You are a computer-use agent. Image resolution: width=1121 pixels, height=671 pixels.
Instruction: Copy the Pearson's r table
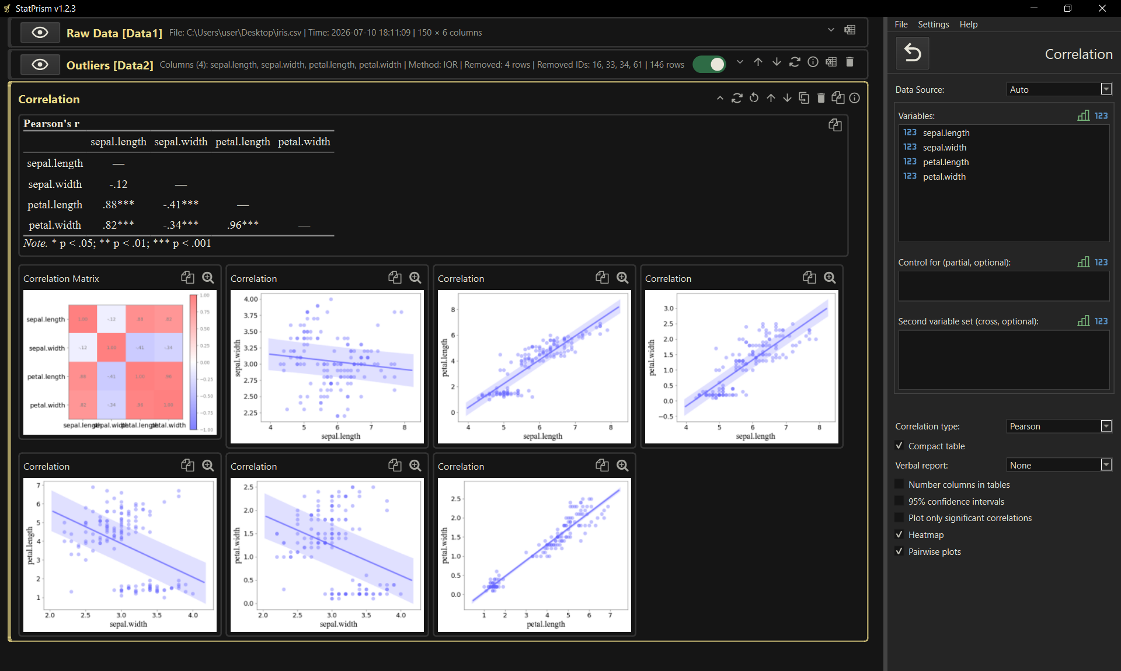coord(835,125)
